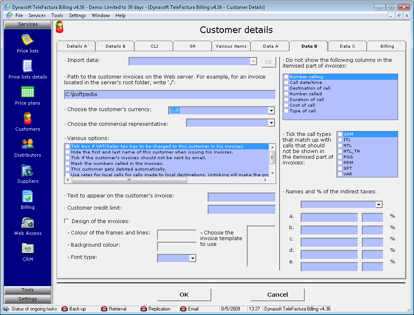The height and width of the screenshot is (315, 414).
Task: Open the Distributors sidebar icon
Action: pos(27,144)
